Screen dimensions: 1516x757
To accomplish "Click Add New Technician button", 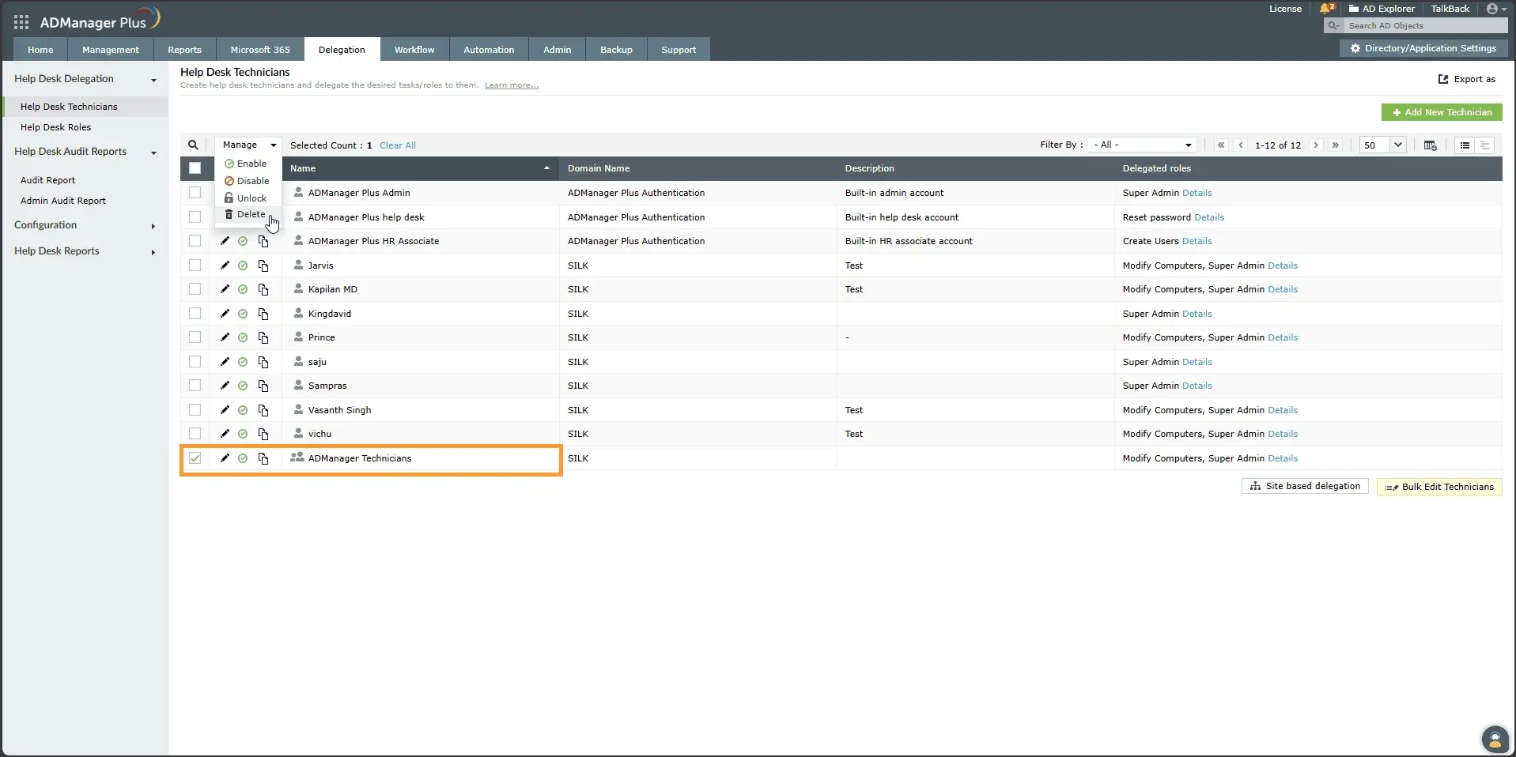I will pos(1442,112).
